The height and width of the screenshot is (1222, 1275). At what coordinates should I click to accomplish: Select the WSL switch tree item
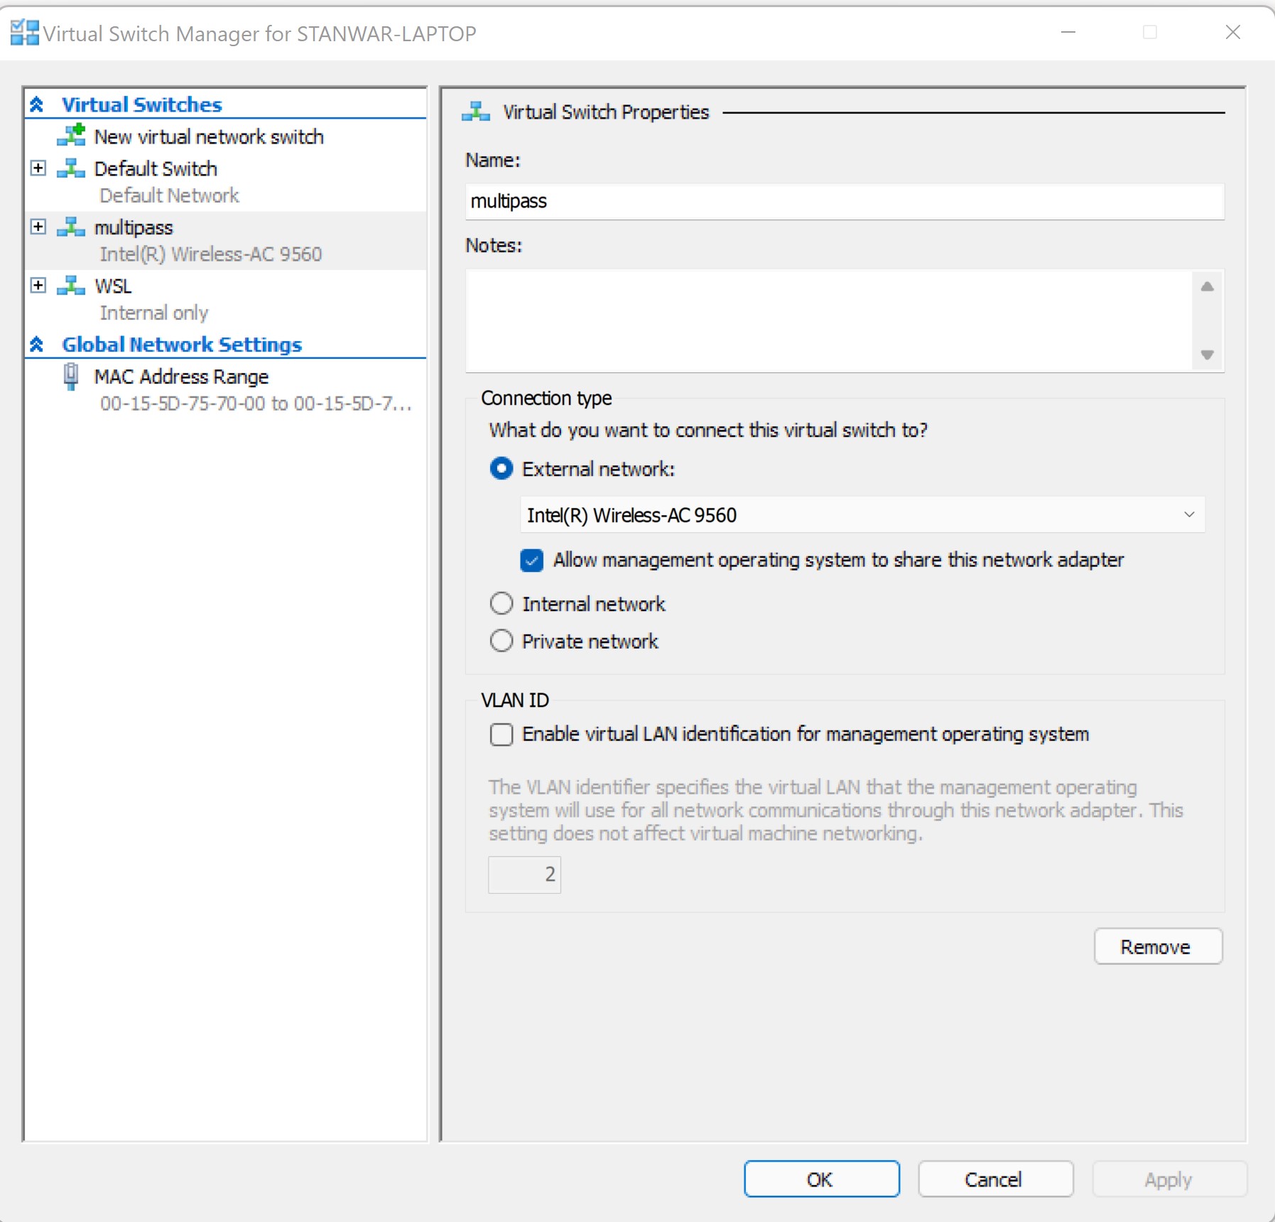pyautogui.click(x=113, y=286)
